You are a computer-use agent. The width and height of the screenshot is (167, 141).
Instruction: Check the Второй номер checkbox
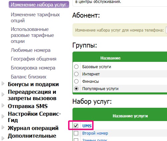[x=76, y=133]
